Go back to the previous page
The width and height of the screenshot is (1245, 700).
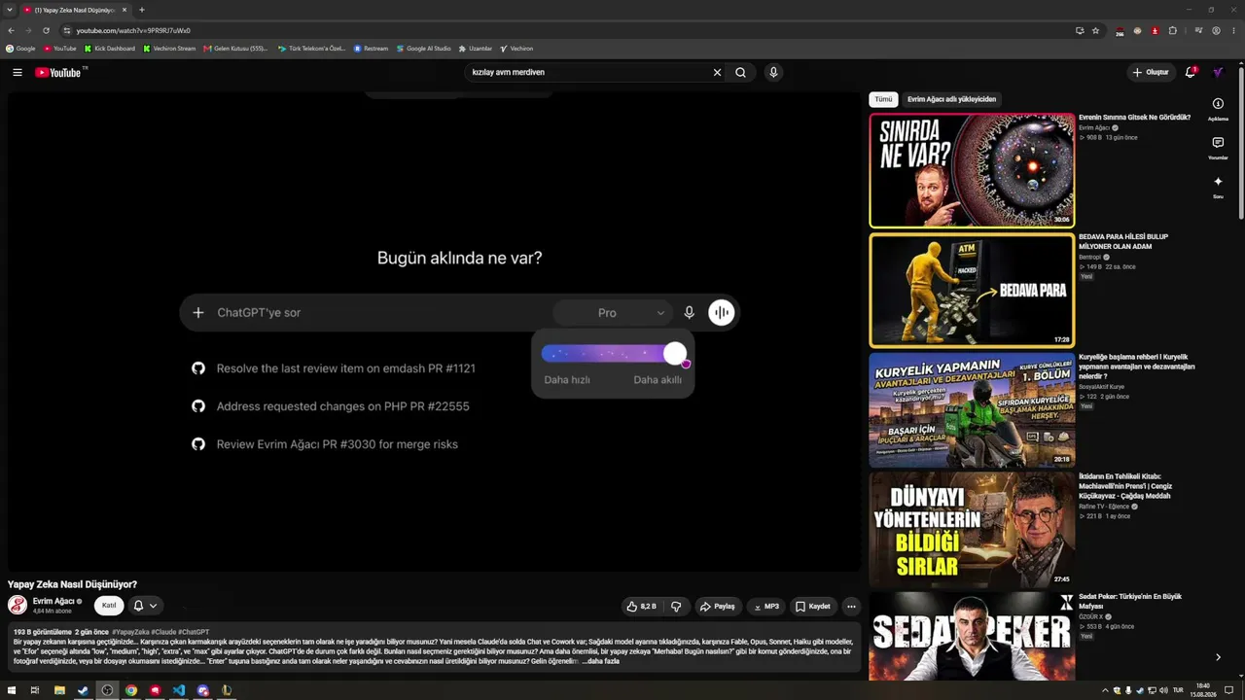(x=11, y=30)
